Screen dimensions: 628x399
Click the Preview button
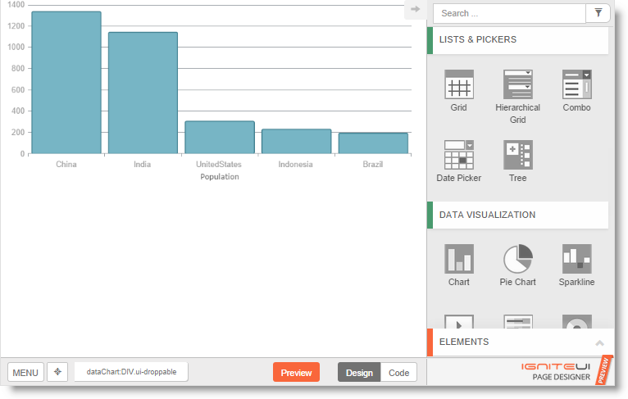coord(296,373)
